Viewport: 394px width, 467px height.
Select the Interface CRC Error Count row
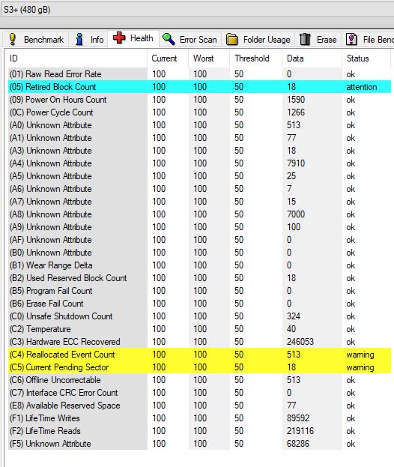click(199, 393)
